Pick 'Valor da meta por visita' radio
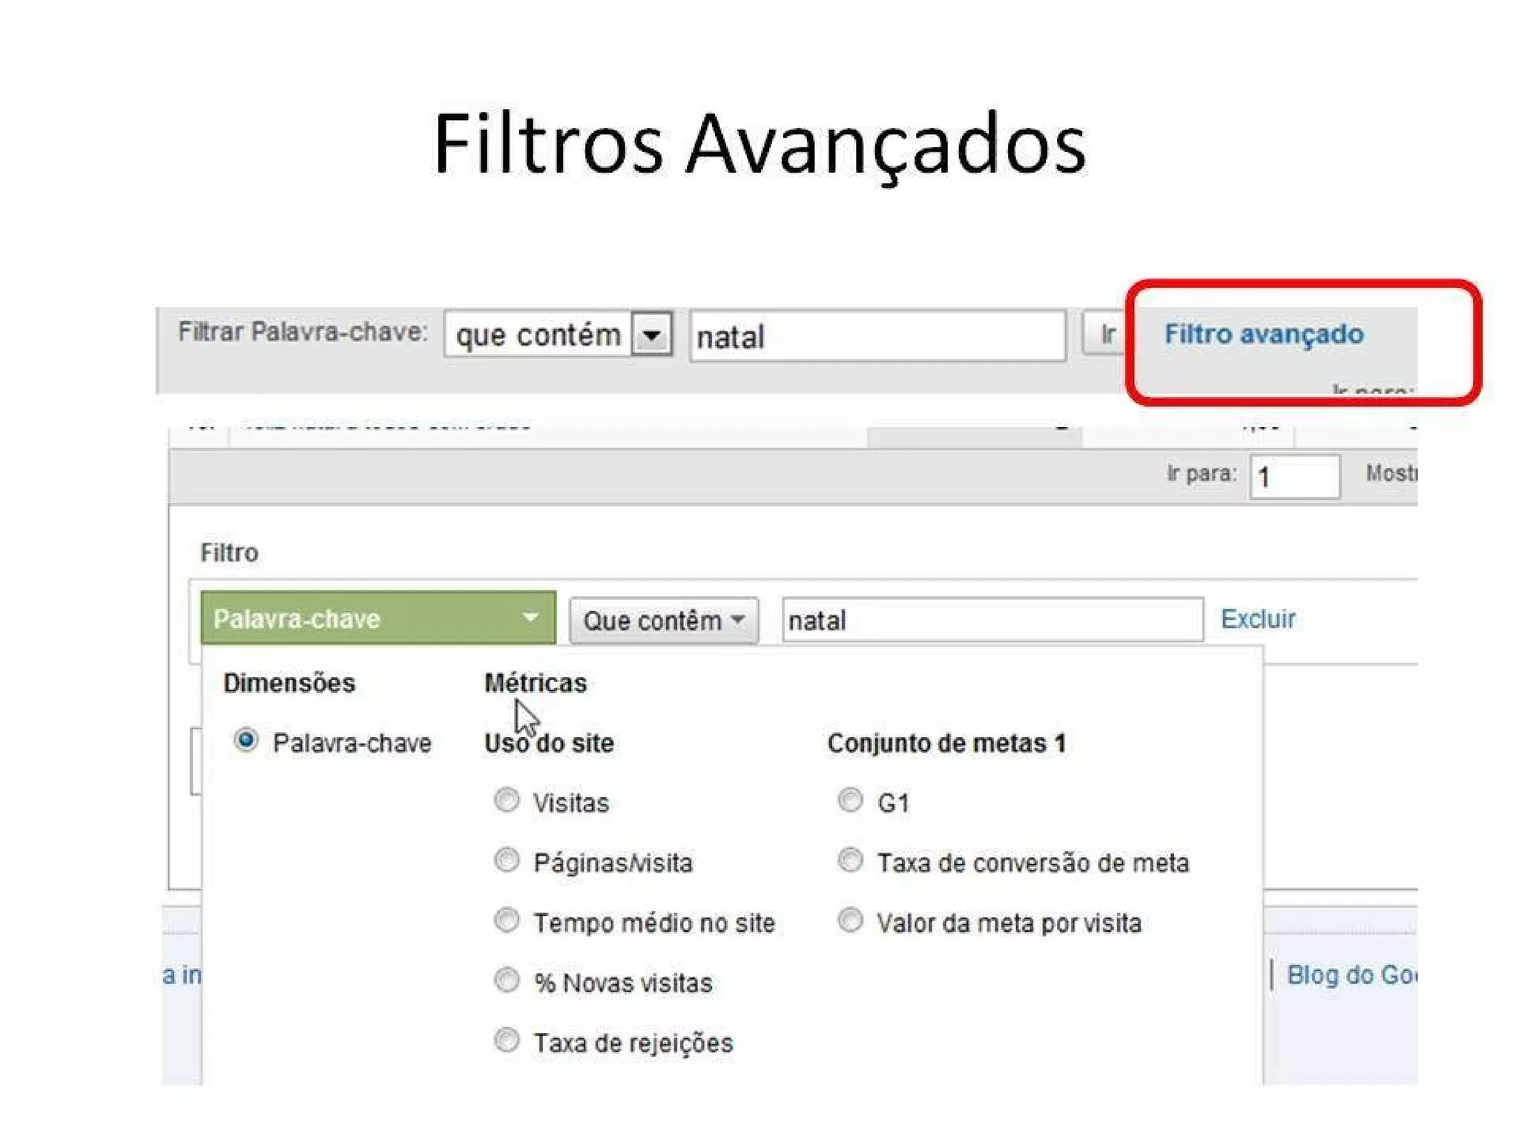This screenshot has height=1139, width=1519. [850, 920]
